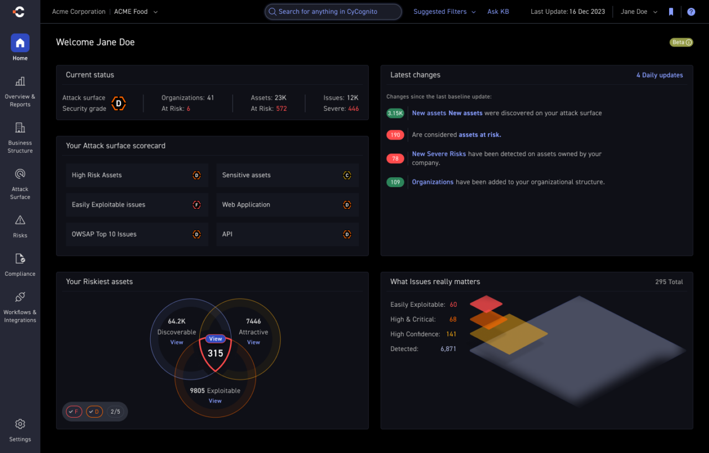The height and width of the screenshot is (453, 709).
Task: Go to Business Structure page
Action: click(x=20, y=137)
